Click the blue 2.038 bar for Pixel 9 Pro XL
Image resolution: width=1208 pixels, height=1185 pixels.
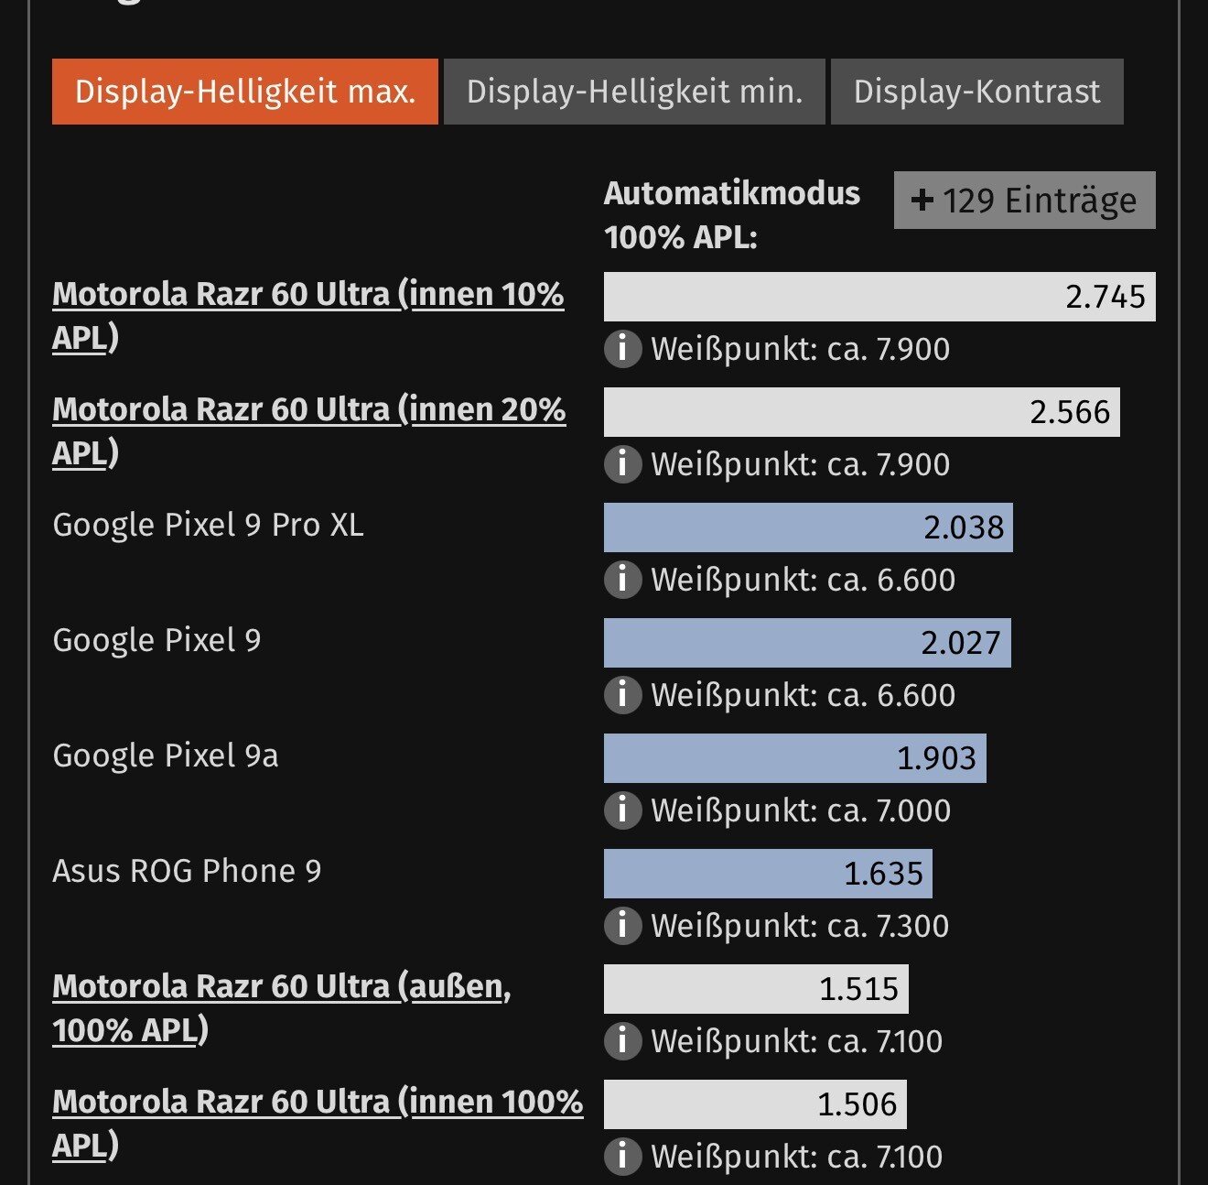(807, 527)
